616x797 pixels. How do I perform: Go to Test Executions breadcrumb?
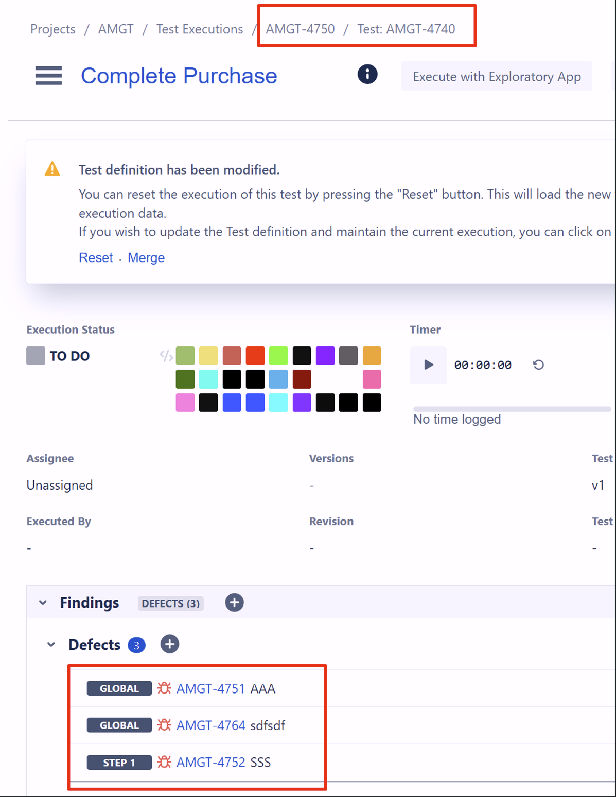click(x=199, y=29)
